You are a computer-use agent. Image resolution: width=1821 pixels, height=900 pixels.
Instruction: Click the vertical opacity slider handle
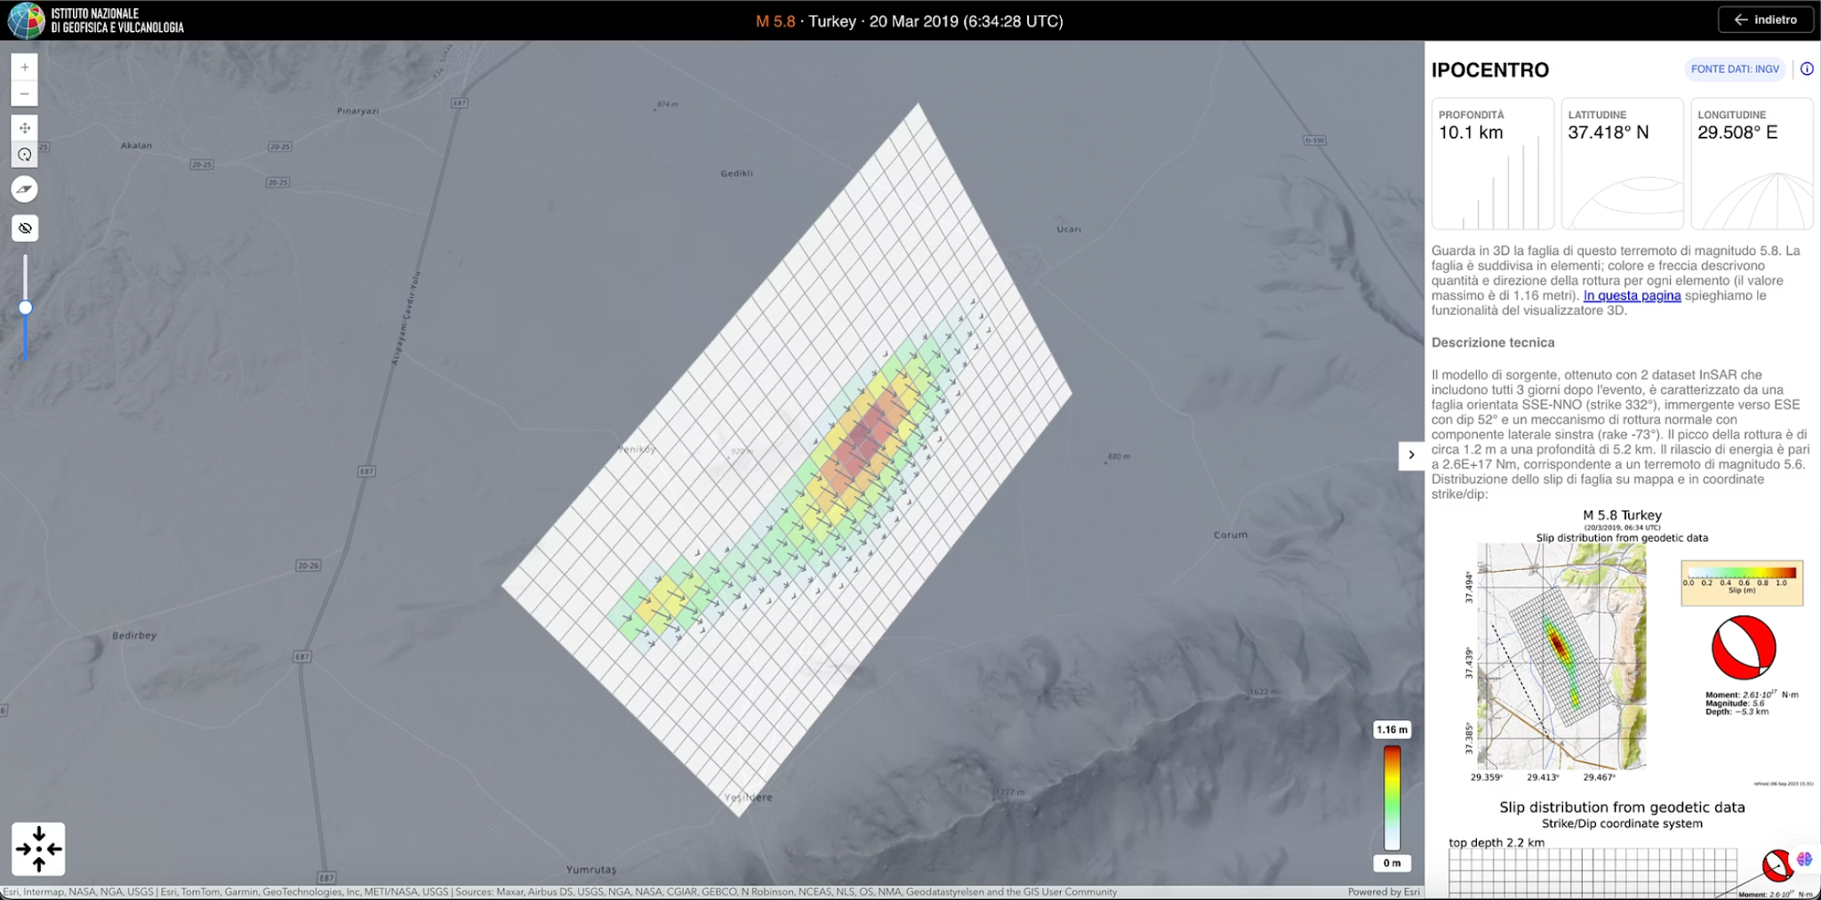26,308
